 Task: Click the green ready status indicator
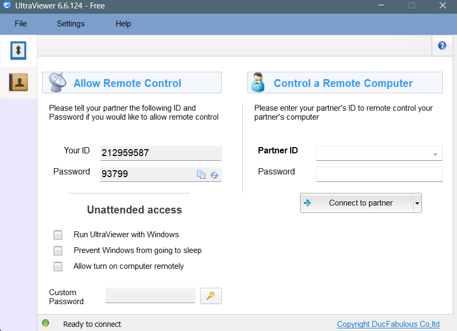(x=45, y=323)
